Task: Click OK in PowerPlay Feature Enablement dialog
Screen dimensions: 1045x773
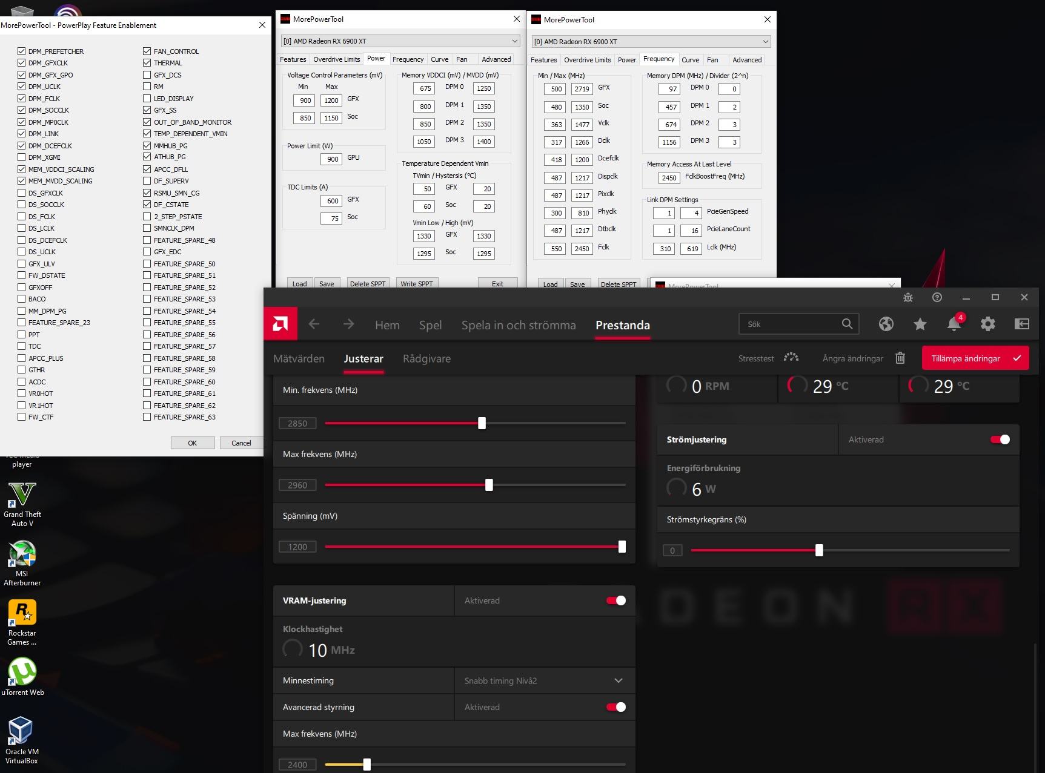Action: click(193, 442)
